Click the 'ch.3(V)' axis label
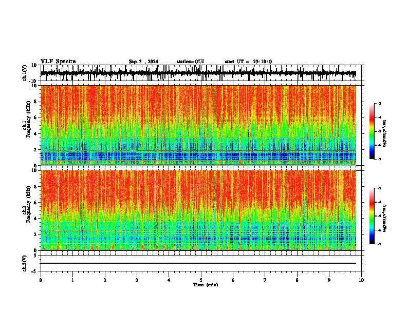Image resolution: width=407 pixels, height=314 pixels. tap(25, 263)
